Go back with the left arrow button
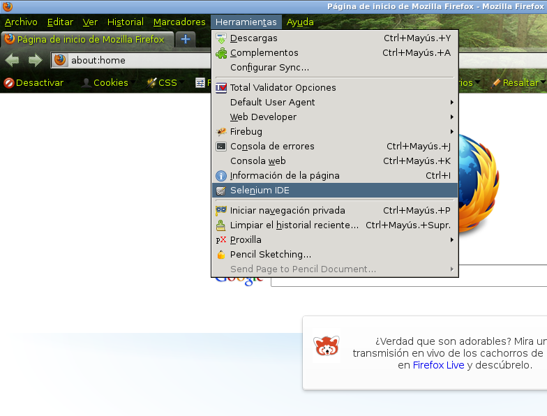 (13, 60)
